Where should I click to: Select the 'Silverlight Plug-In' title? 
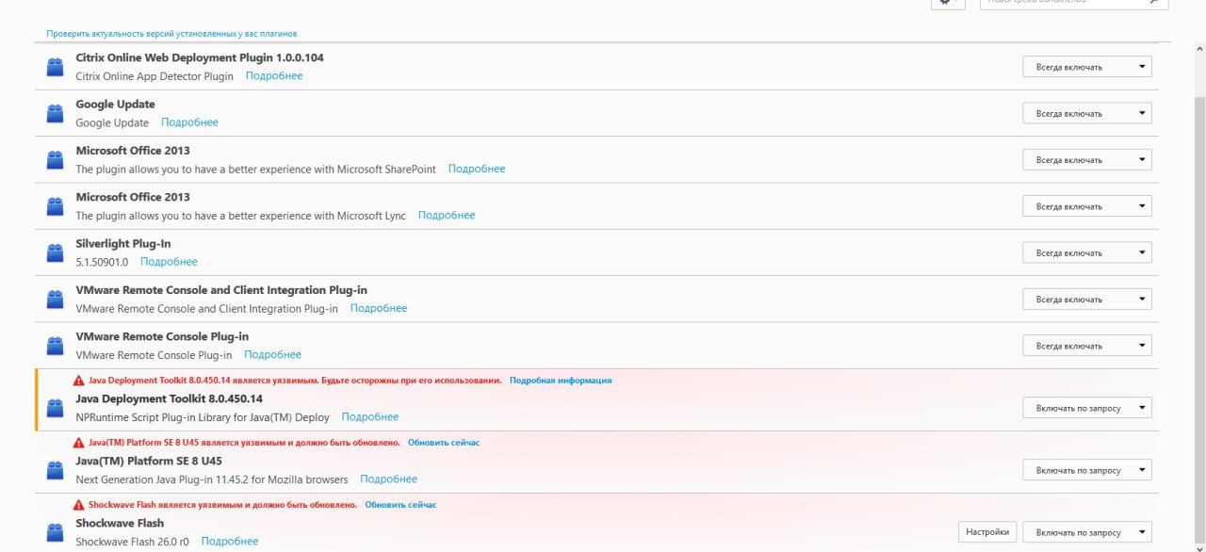pyautogui.click(x=123, y=244)
